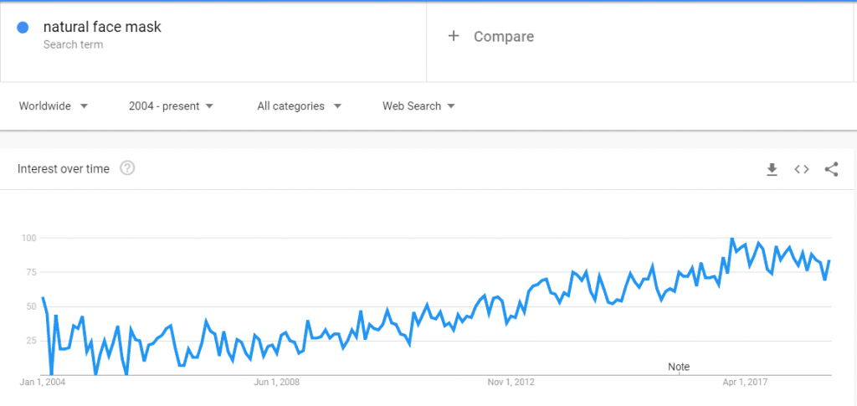Open the All categories dropdown

coord(299,106)
